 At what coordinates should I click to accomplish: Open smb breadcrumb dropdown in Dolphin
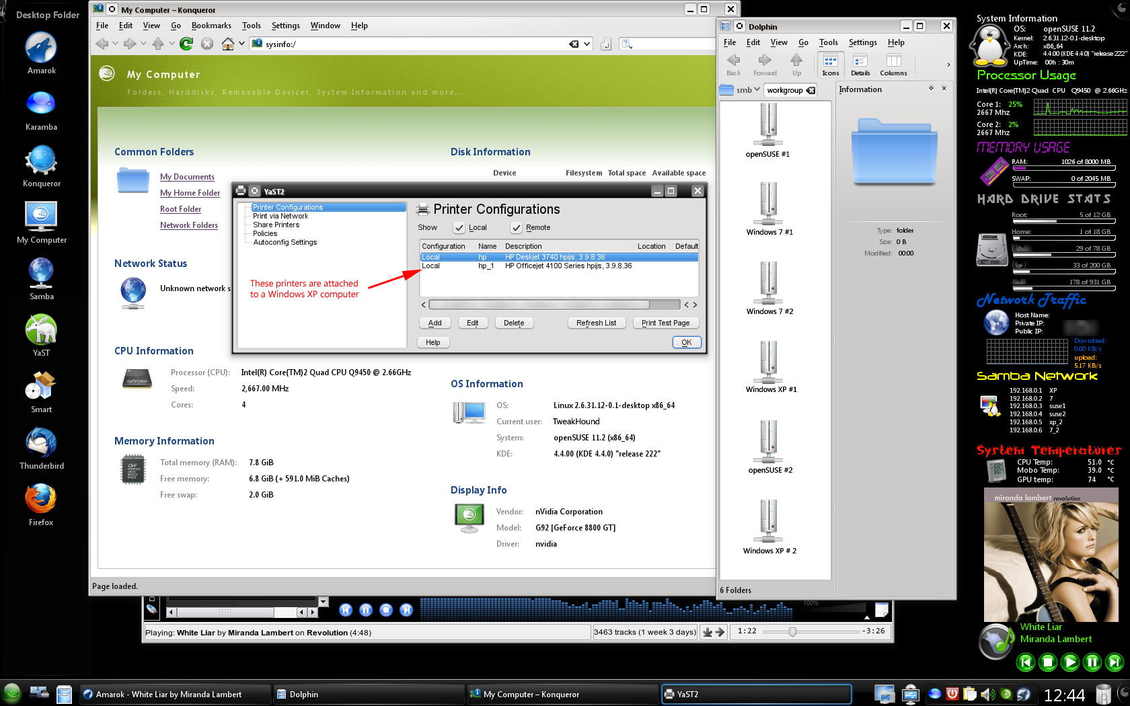click(757, 89)
